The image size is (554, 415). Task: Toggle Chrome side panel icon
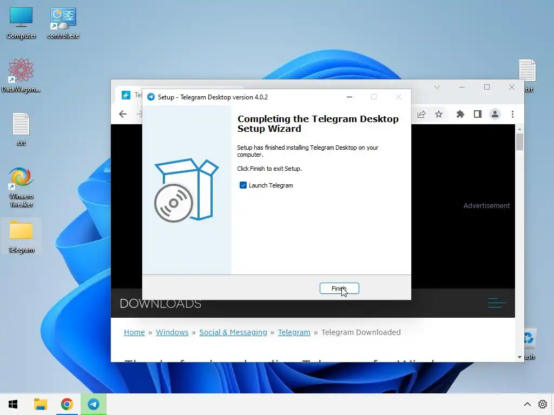[x=478, y=114]
